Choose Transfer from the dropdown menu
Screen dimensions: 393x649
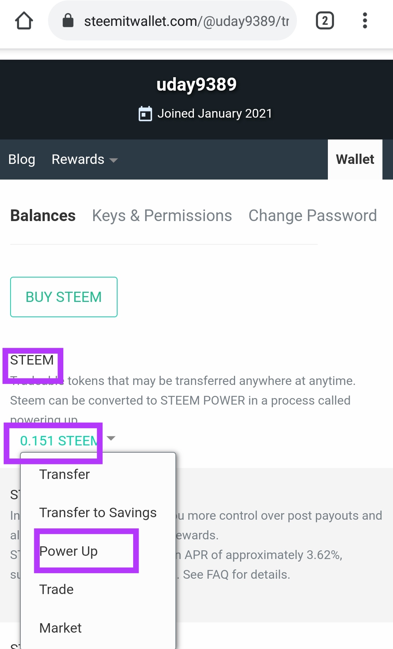64,474
